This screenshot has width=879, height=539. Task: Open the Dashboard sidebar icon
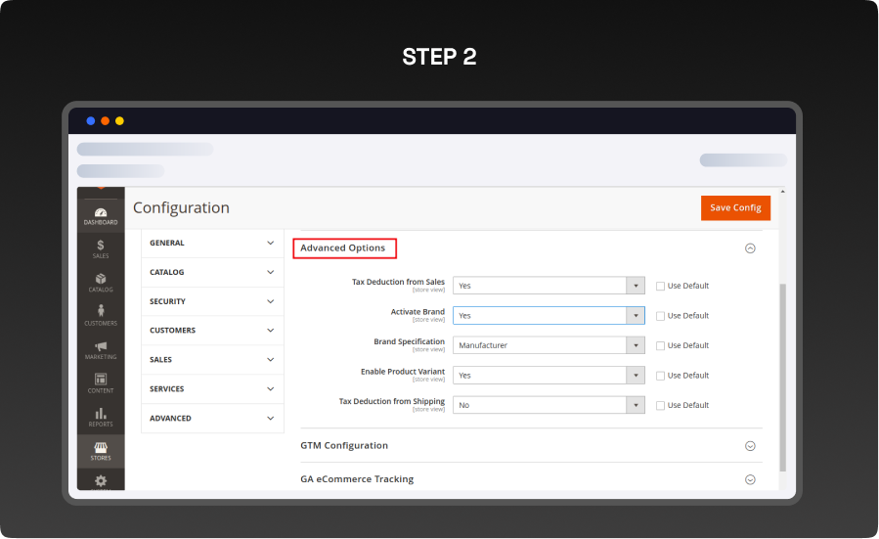(101, 215)
